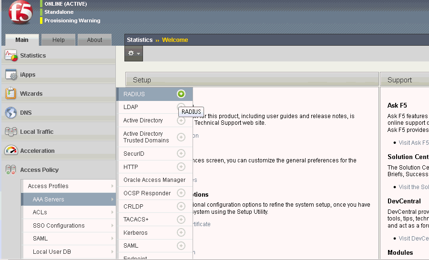Image resolution: width=429 pixels, height=260 pixels.
Task: Open the Statistics section in sidebar
Action: (33, 56)
